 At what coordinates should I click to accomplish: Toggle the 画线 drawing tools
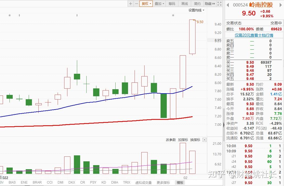click(x=185, y=4)
